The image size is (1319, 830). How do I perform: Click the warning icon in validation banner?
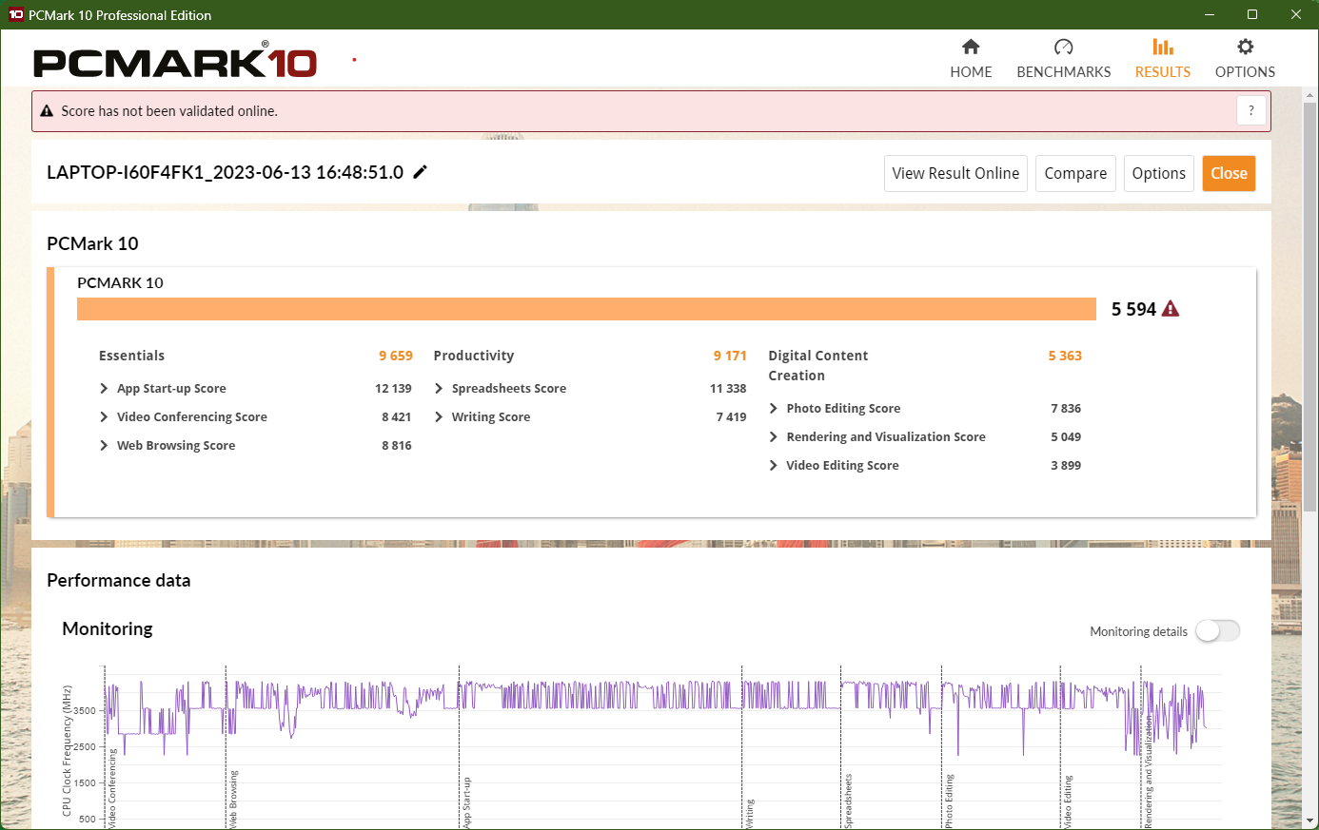click(x=47, y=111)
